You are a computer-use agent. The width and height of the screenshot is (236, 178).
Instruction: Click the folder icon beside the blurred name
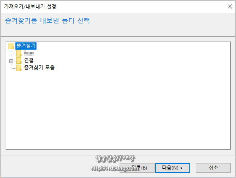19,53
